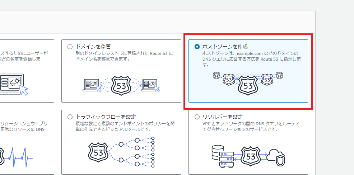Click the traffic flow tree diagram illustration
The height and width of the screenshot is (175, 354).
click(121, 152)
